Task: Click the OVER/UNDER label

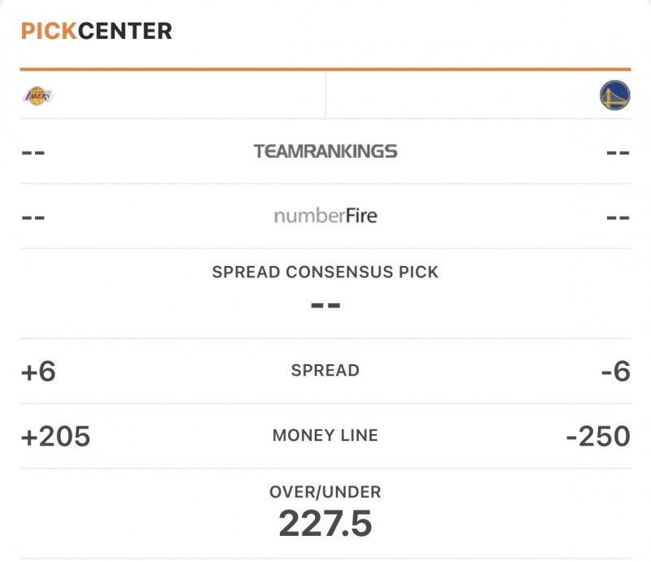Action: (325, 492)
